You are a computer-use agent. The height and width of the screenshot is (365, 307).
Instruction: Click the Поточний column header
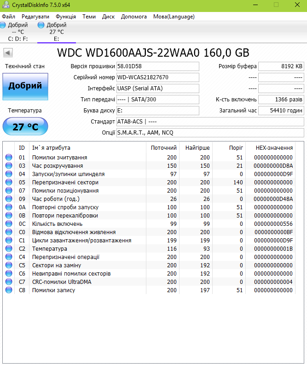pyautogui.click(x=162, y=148)
